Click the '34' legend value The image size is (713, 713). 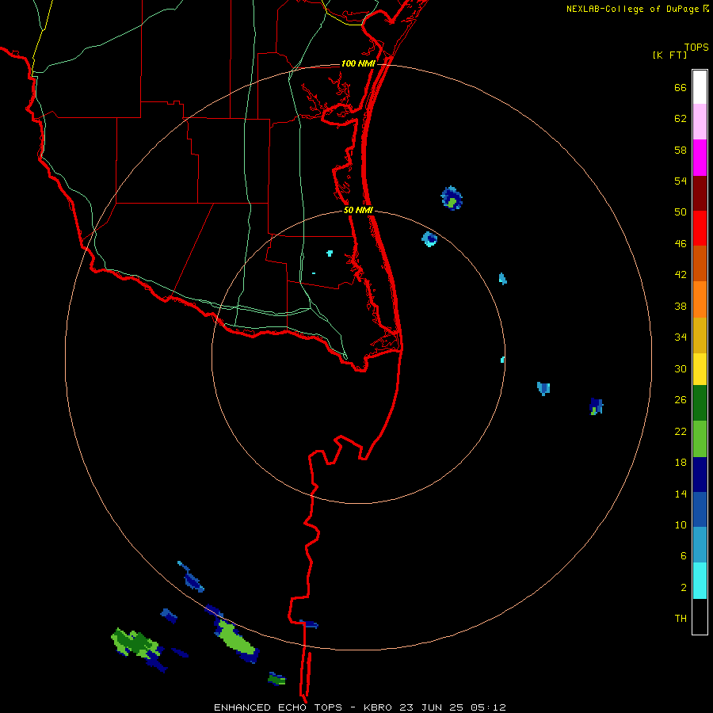(681, 337)
